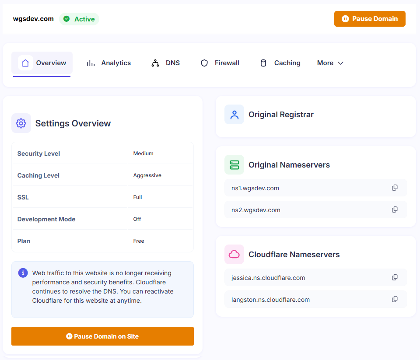The height and width of the screenshot is (360, 420).
Task: Copy the ns1.wgsdev.com nameserver
Action: (x=395, y=188)
